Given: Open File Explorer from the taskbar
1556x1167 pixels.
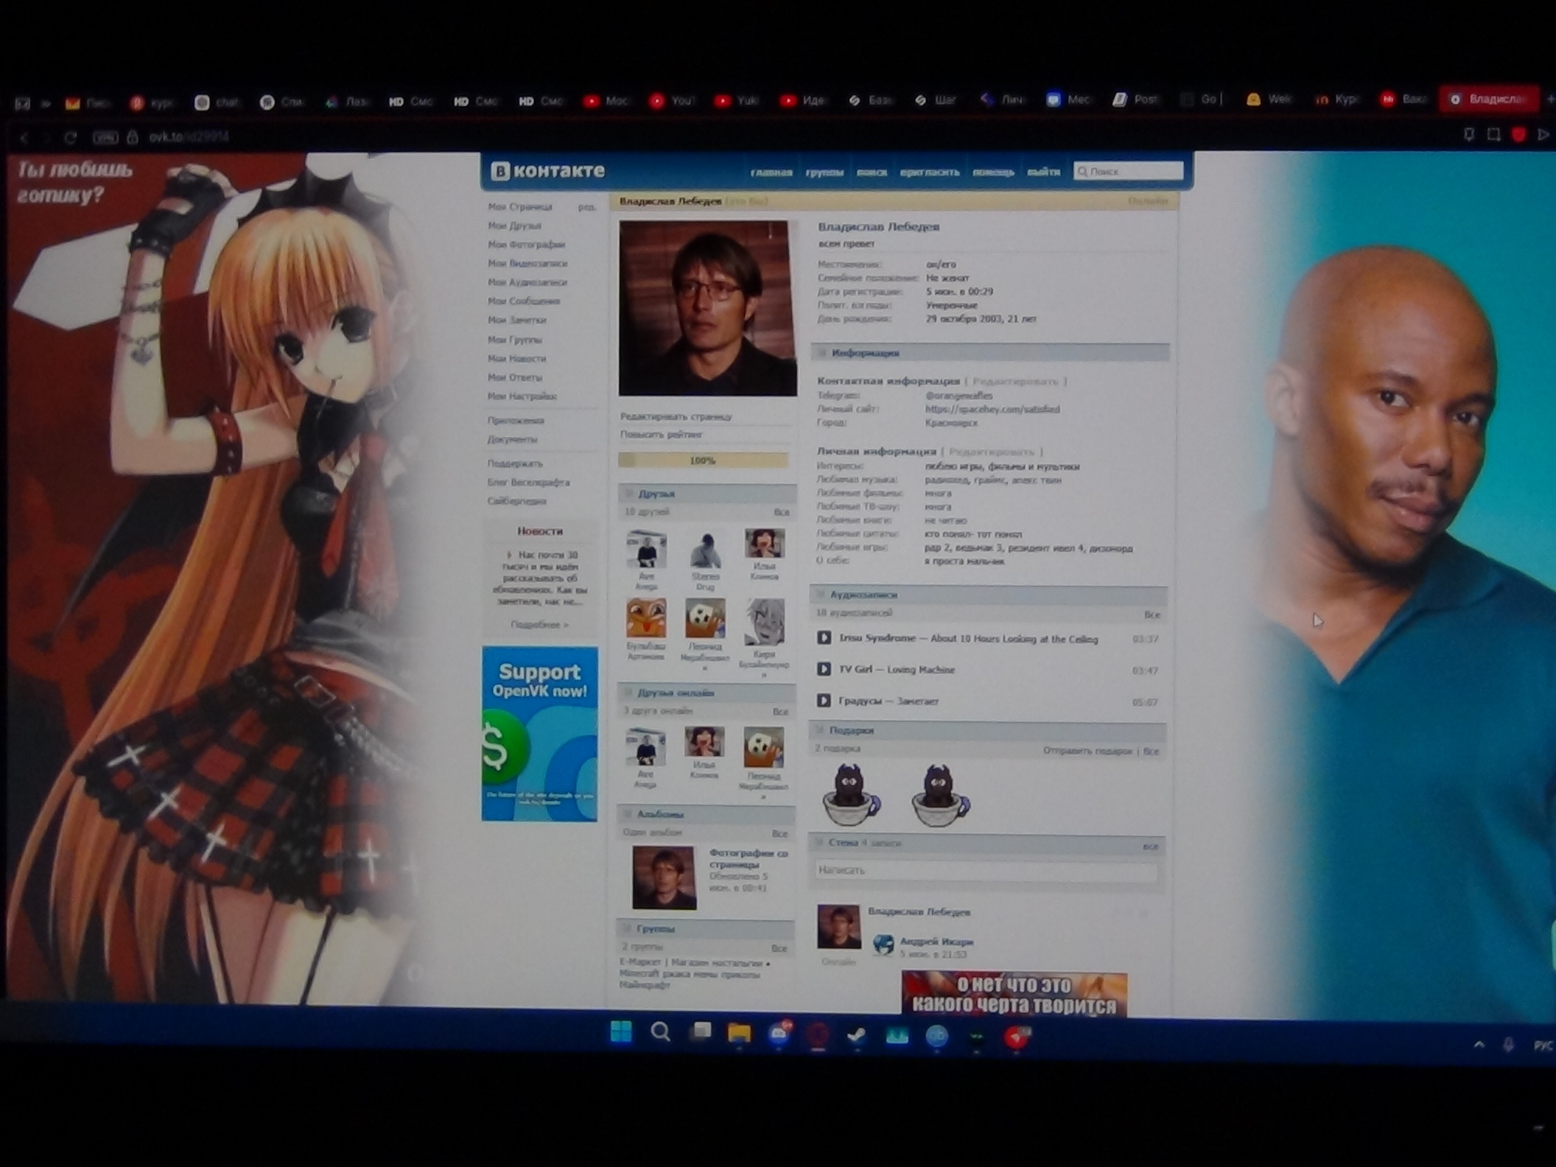Looking at the screenshot, I should (739, 1033).
